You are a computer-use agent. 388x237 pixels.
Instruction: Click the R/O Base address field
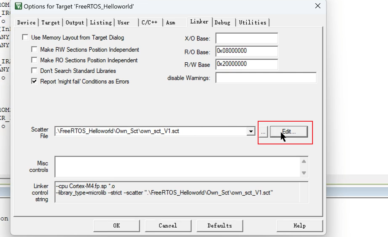point(247,51)
